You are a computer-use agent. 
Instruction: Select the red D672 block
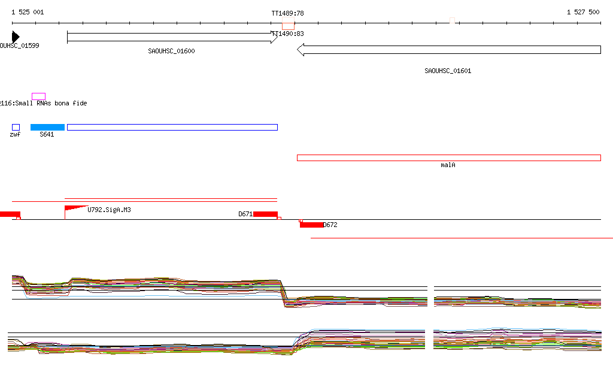click(x=311, y=225)
